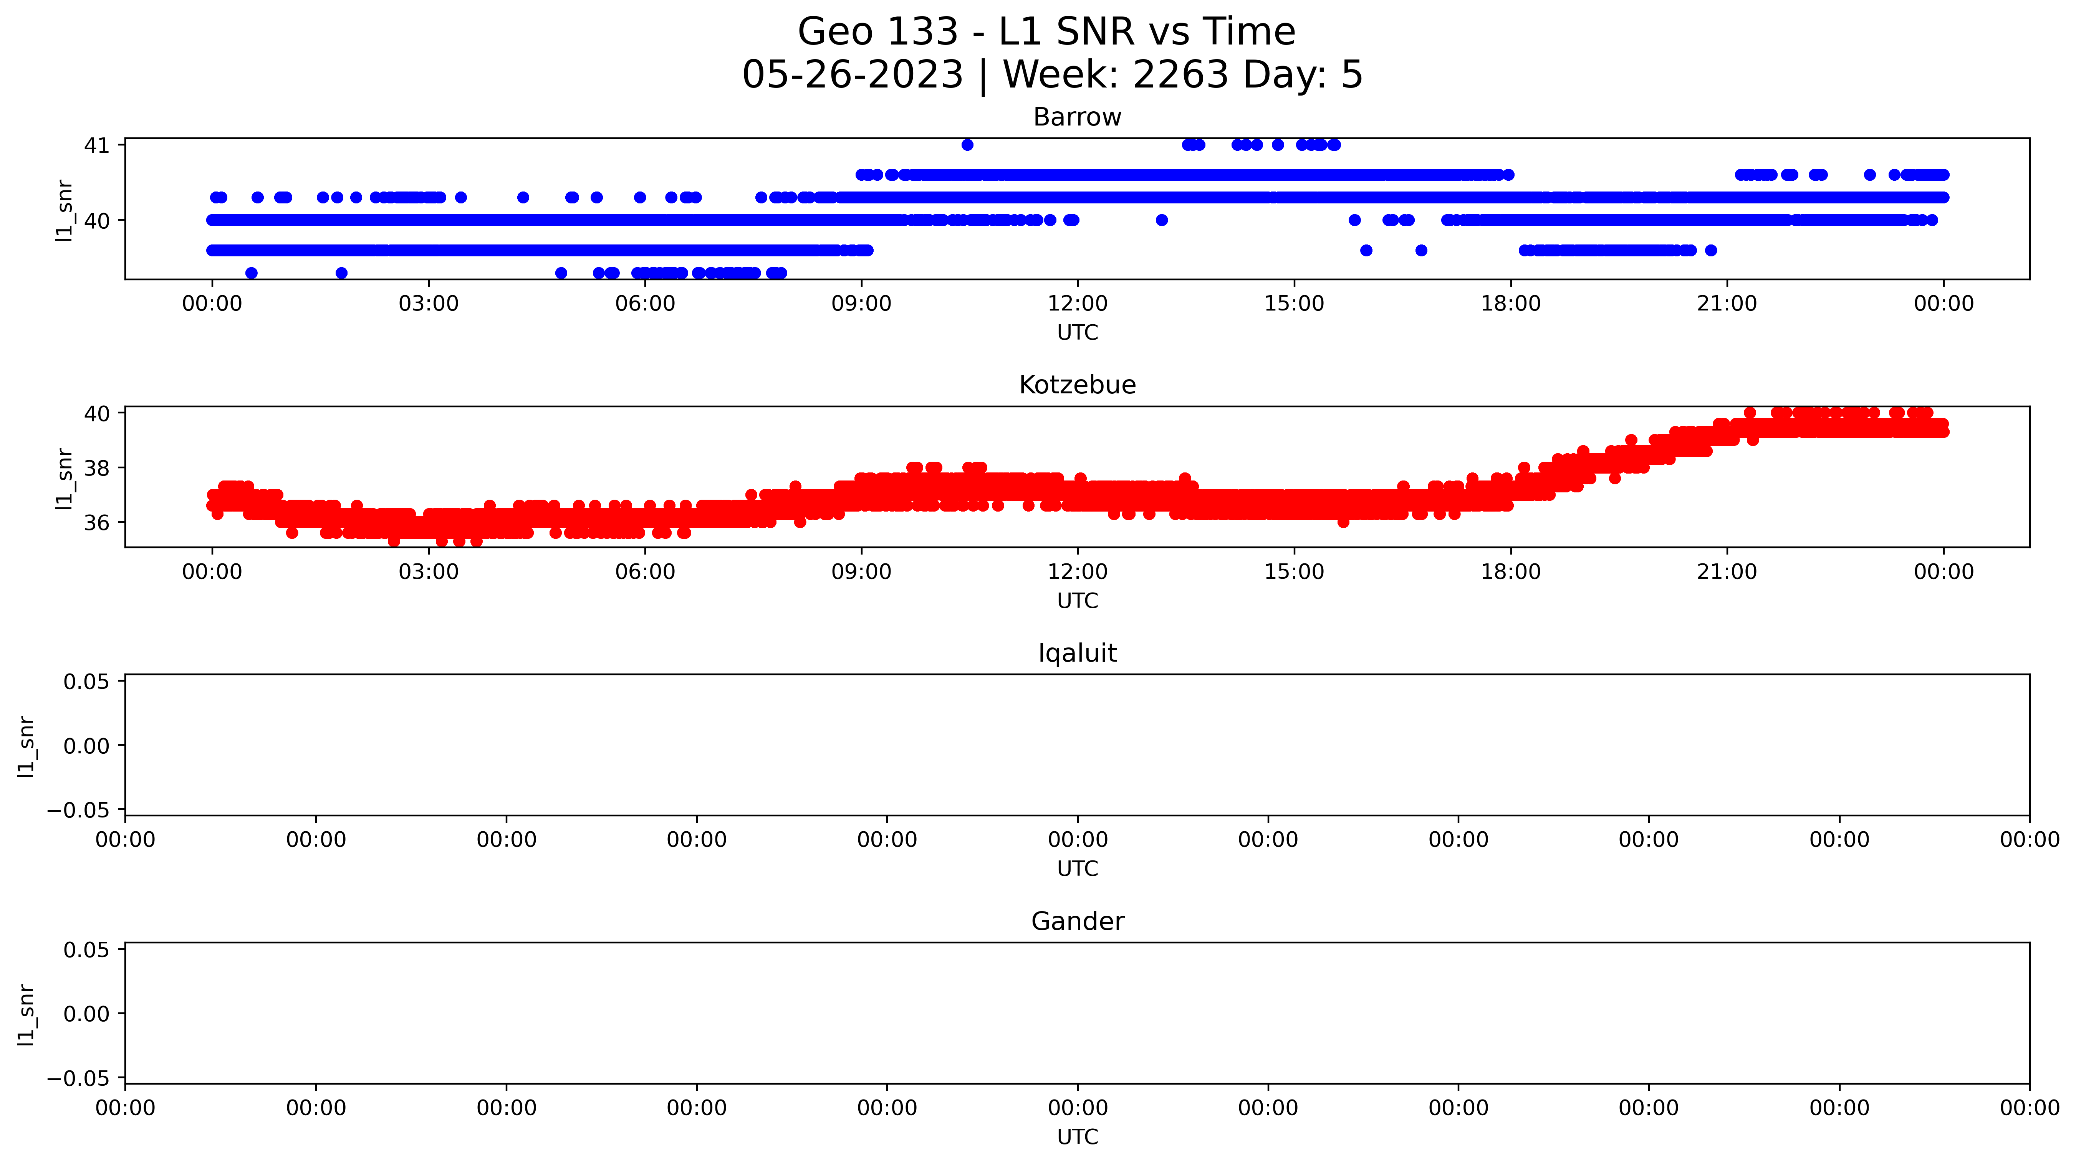The width and height of the screenshot is (2076, 1164).
Task: Click the '05-26-2023 | Week: 2263 Day: 5' subtitle
Action: pos(1053,75)
